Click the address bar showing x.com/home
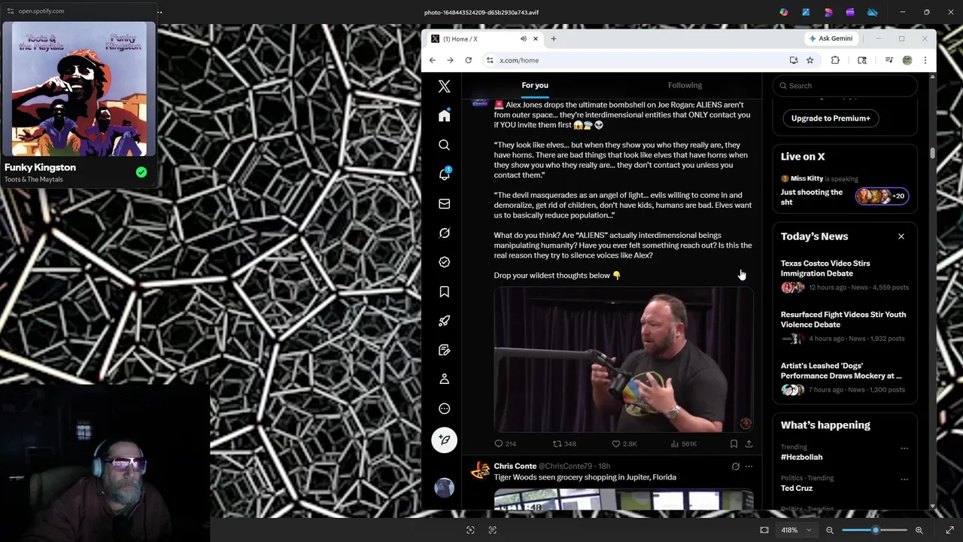963x542 pixels. 519,60
